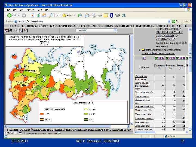The height and width of the screenshot is (147, 196).
Task: Click the Bluetooth icon in toolbar
Action: click(x=111, y=16)
